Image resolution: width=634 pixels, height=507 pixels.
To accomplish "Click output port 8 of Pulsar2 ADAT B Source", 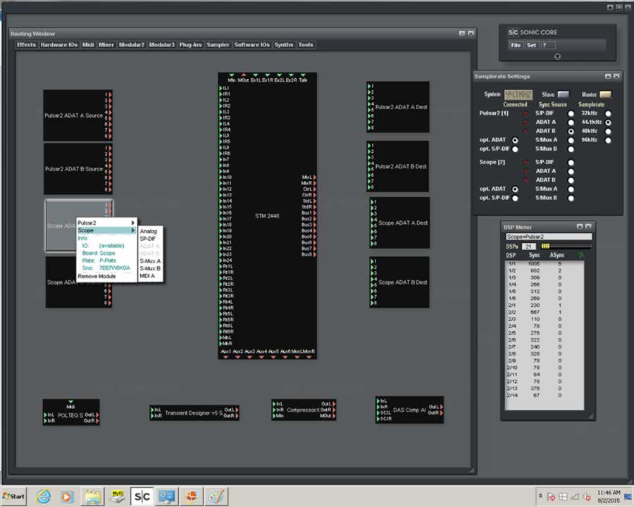I will (110, 189).
